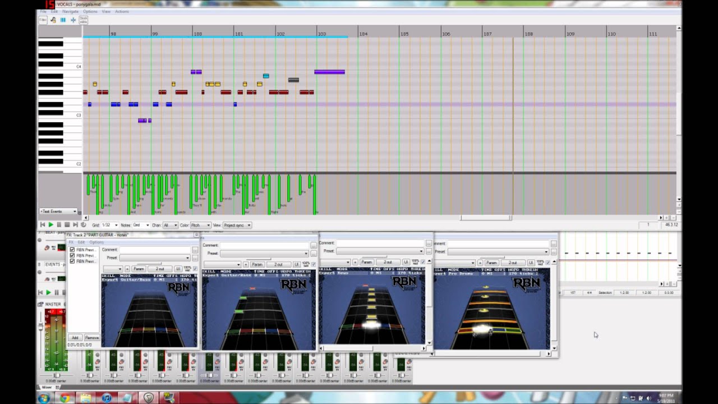Viewport: 718px width, 404px height.
Task: Click the 4/4 time signature field
Action: (x=588, y=292)
